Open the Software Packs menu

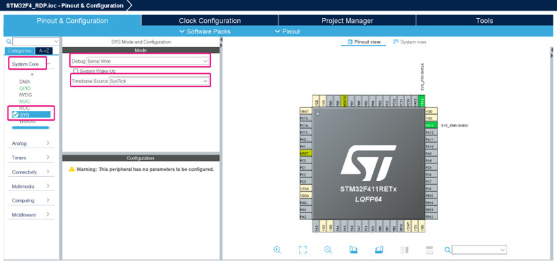pyautogui.click(x=205, y=31)
